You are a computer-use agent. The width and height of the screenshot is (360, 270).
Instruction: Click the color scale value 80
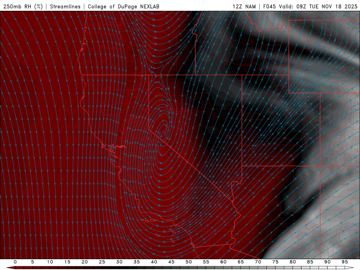pos(292,262)
